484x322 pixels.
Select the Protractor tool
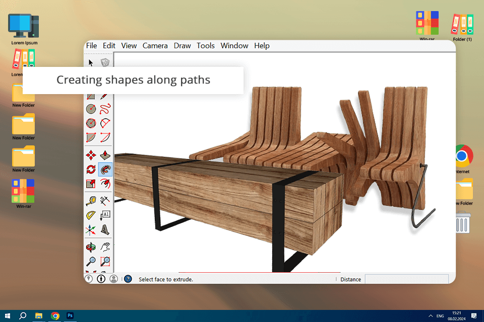[91, 215]
